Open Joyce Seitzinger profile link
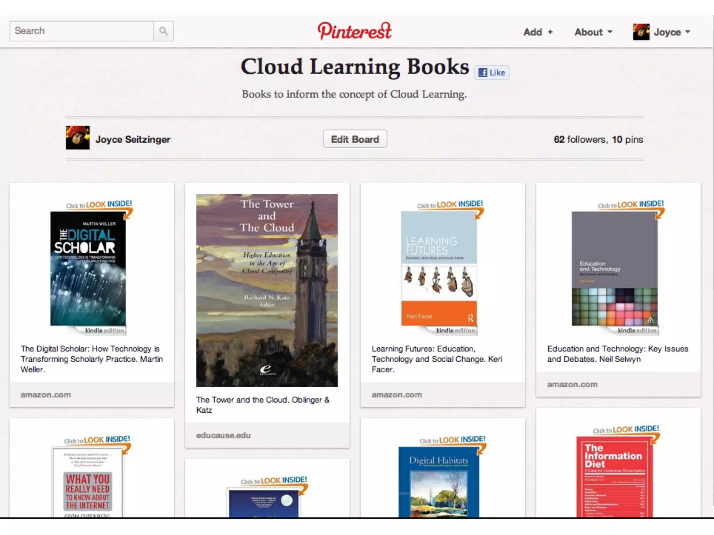This screenshot has height=535, width=714. (x=133, y=139)
